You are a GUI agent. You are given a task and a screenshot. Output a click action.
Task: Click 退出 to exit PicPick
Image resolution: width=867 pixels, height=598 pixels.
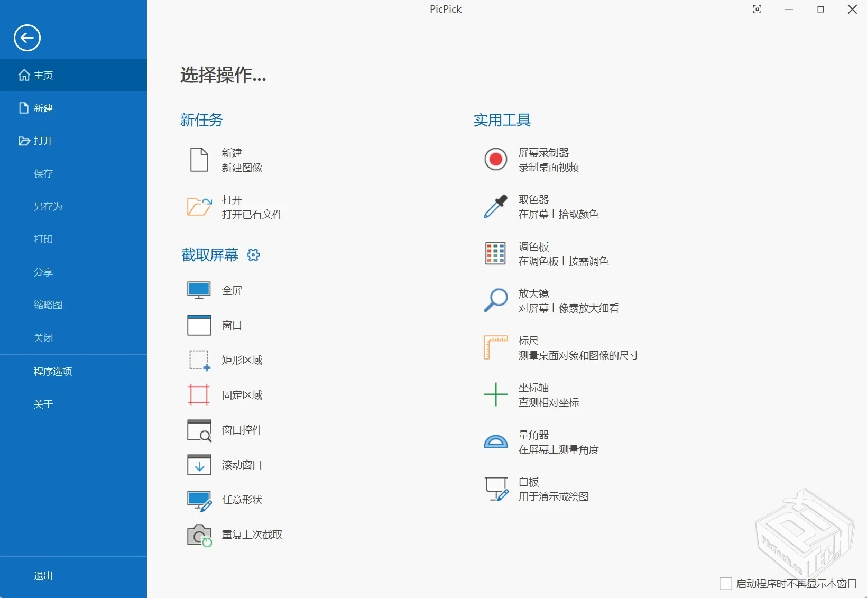tap(43, 576)
